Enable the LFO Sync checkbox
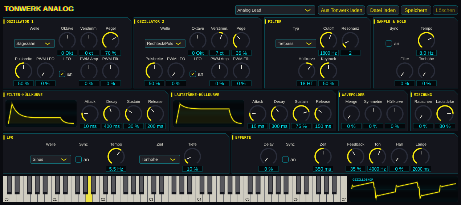 point(78,159)
